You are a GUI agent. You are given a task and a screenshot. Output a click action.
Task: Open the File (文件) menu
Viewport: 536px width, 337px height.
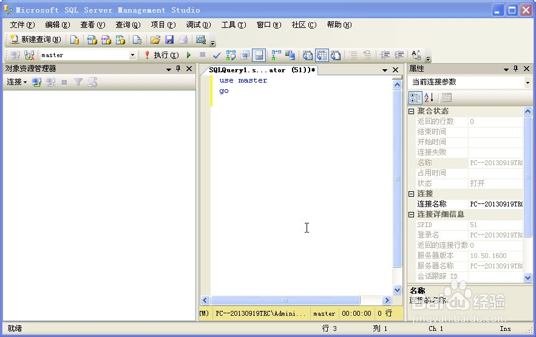tap(22, 25)
